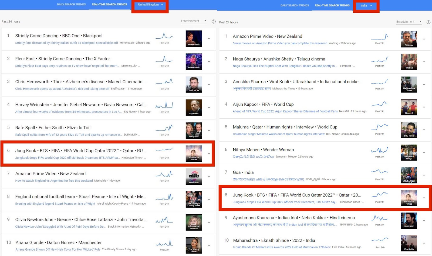This screenshot has height=256, width=432.
Task: Expand the Maharashtra • Eknath Shinde row
Action: coord(424,243)
